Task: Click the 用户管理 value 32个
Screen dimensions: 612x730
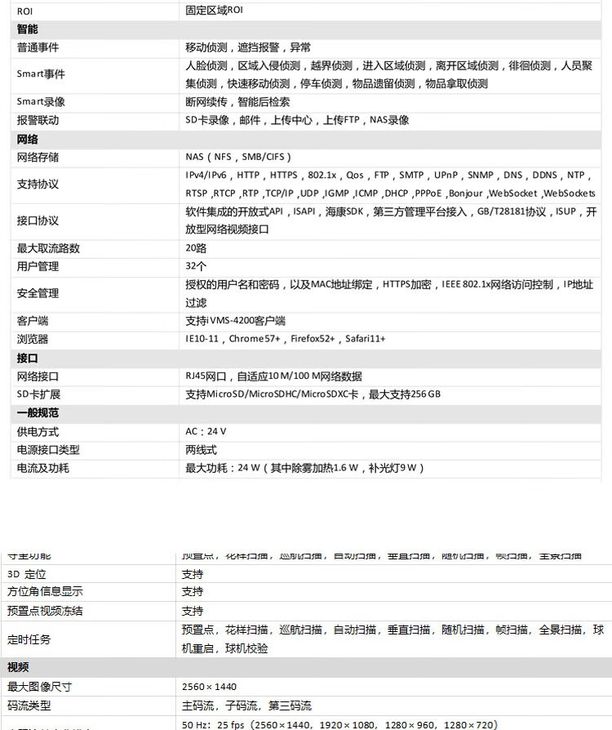Action: click(x=196, y=266)
